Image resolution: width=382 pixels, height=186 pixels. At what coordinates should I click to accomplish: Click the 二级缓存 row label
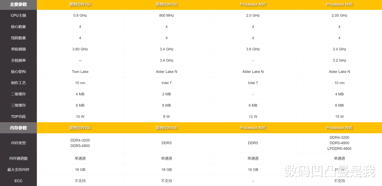pyautogui.click(x=18, y=94)
